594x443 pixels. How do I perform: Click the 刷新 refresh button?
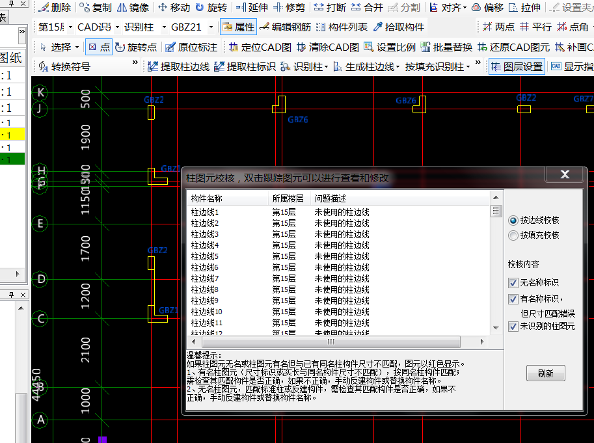545,373
